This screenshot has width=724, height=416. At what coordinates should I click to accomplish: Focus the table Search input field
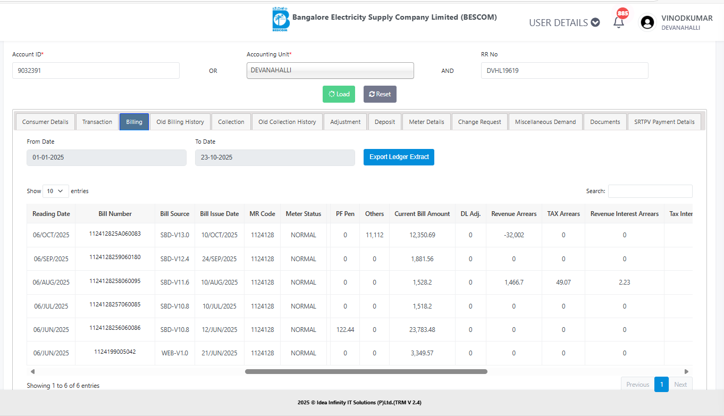(x=650, y=191)
